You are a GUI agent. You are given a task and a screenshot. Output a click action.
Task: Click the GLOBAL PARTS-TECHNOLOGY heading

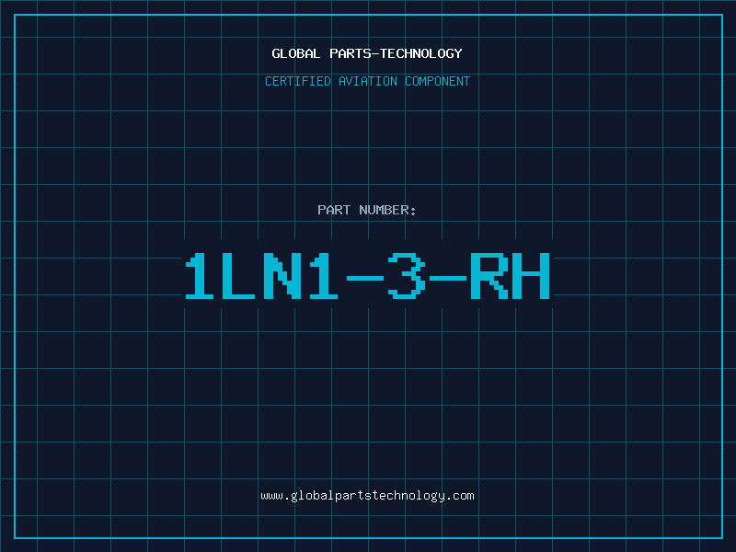tap(367, 53)
